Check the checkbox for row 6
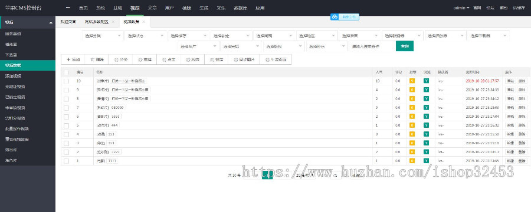Viewport: 531px width, 212px height. (x=66, y=117)
